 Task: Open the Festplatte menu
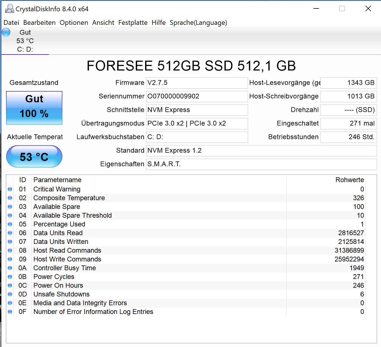133,23
